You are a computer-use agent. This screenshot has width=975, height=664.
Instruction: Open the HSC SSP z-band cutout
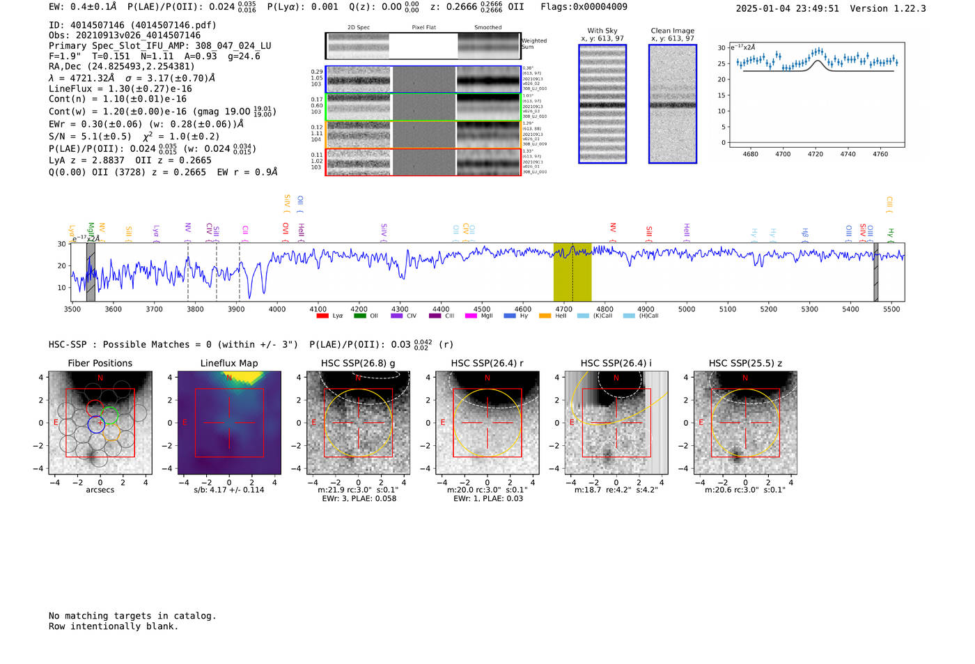coord(745,423)
